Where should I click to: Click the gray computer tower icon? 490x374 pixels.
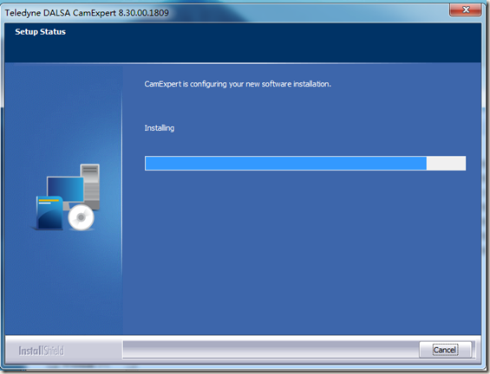[90, 186]
